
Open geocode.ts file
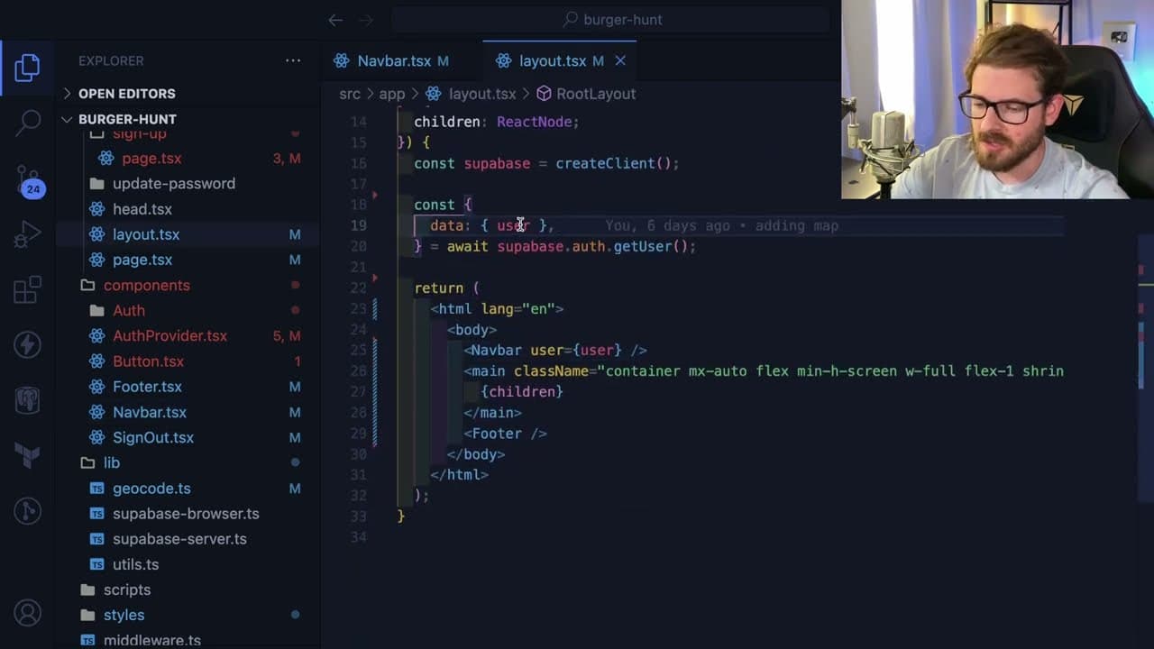point(151,488)
